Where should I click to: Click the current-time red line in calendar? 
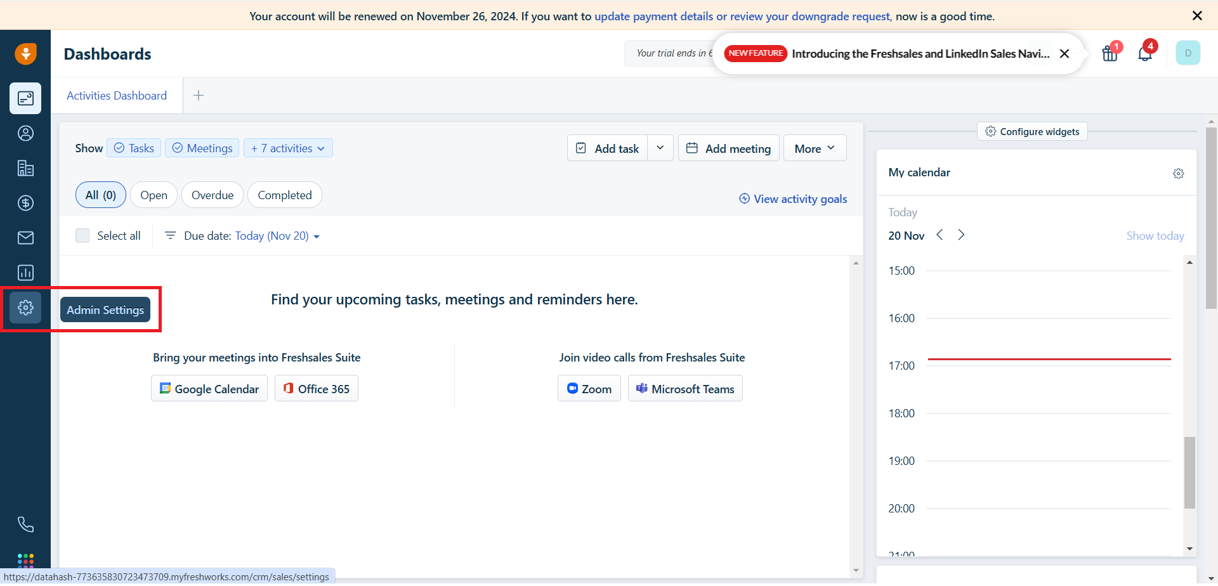1049,359
